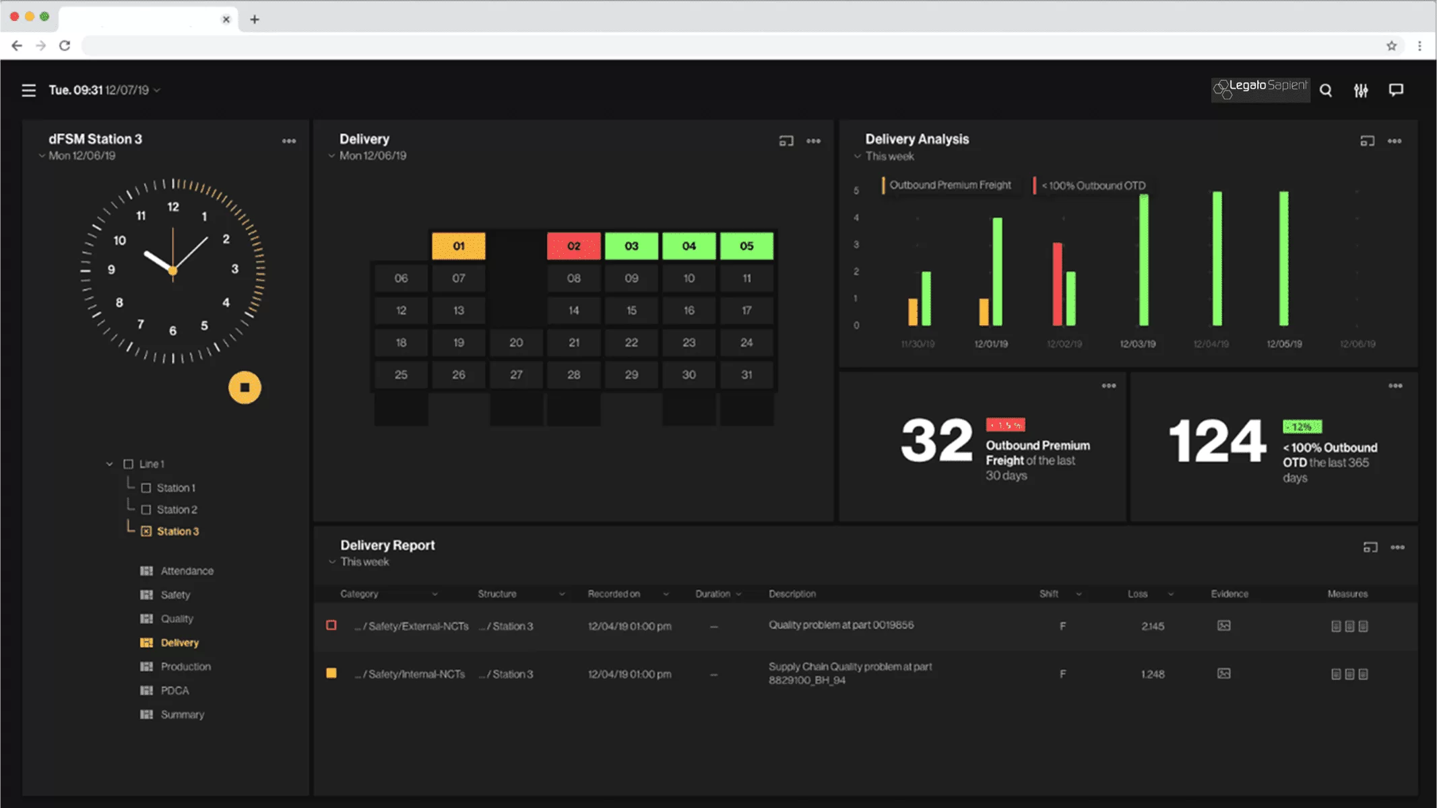Click the search icon in top bar
Viewport: 1437px width, 808px height.
pyautogui.click(x=1327, y=90)
